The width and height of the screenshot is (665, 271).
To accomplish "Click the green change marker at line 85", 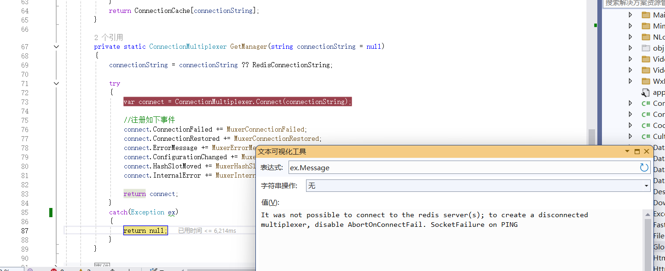I will click(x=51, y=212).
